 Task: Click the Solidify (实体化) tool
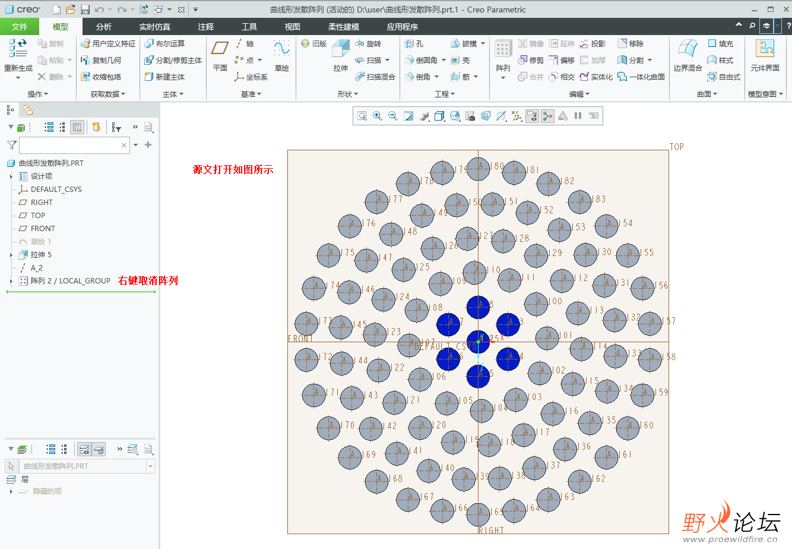(x=596, y=77)
